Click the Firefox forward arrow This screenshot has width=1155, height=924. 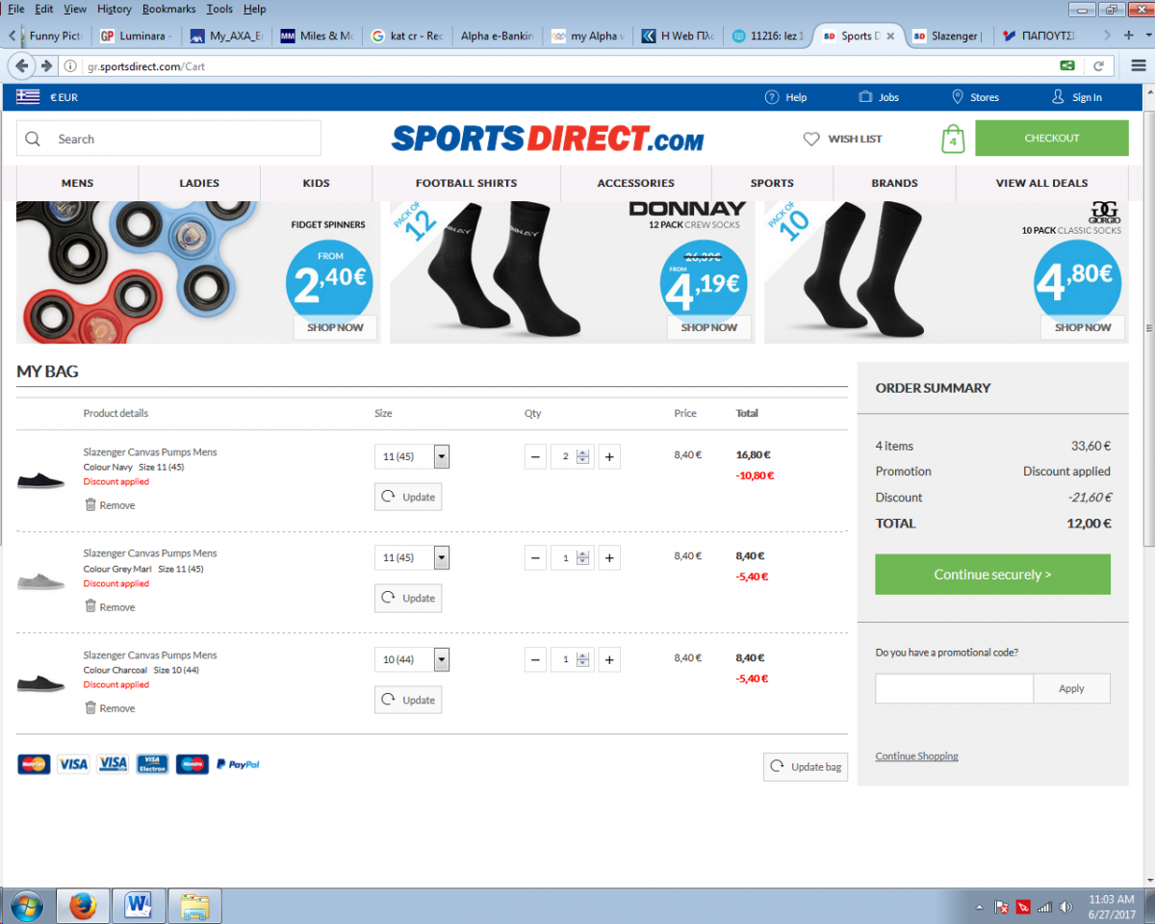pos(46,66)
